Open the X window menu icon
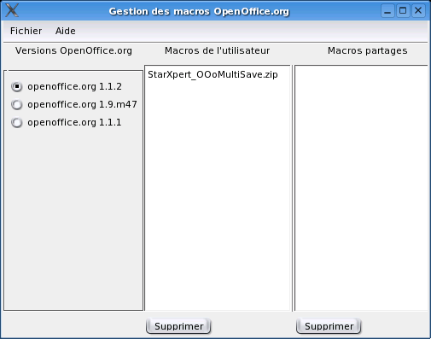The height and width of the screenshot is (339, 431). point(12,10)
